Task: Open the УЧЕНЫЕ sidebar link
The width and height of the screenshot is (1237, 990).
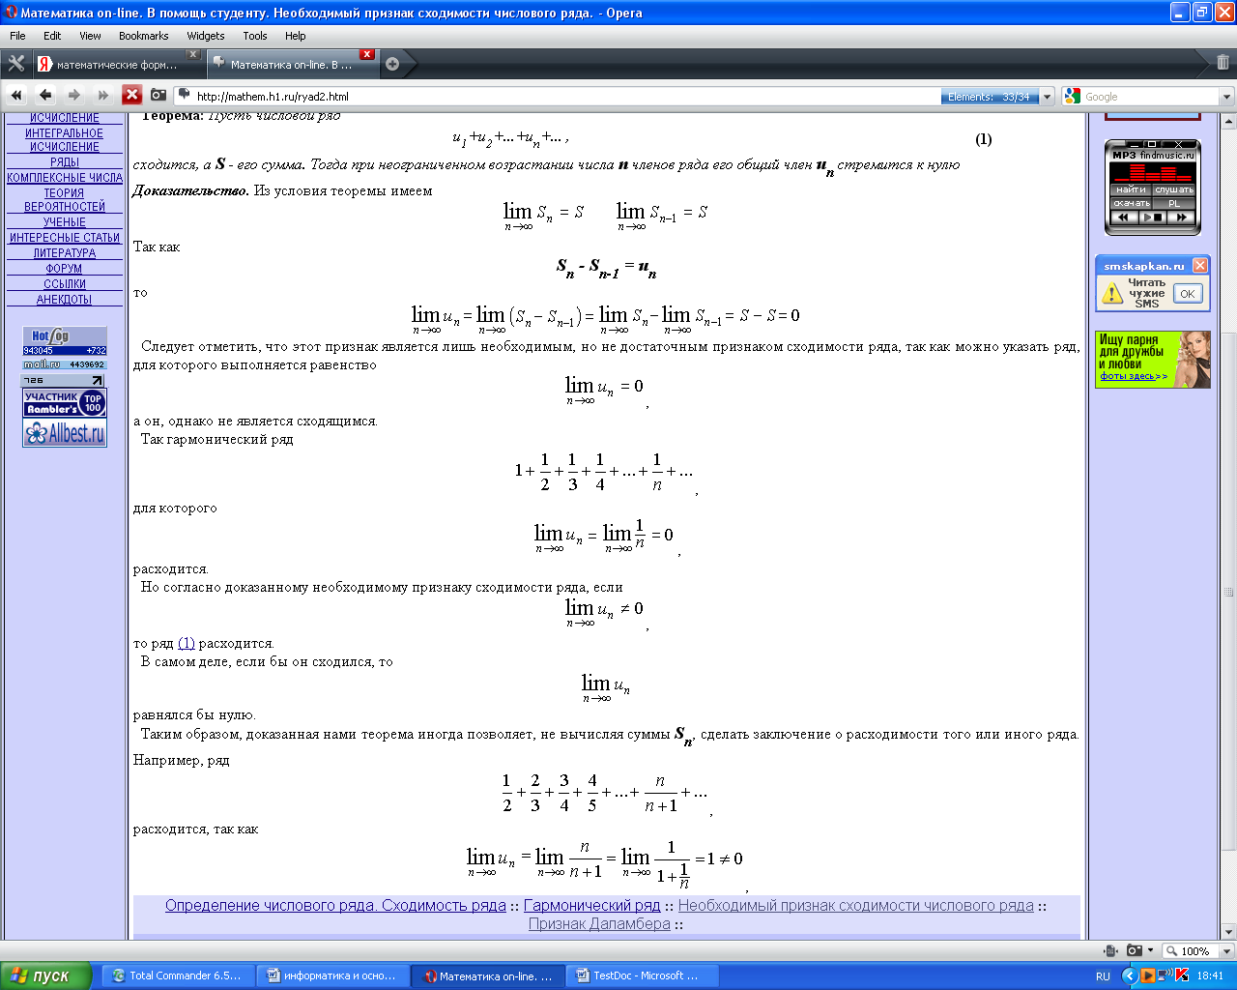Action: click(65, 222)
